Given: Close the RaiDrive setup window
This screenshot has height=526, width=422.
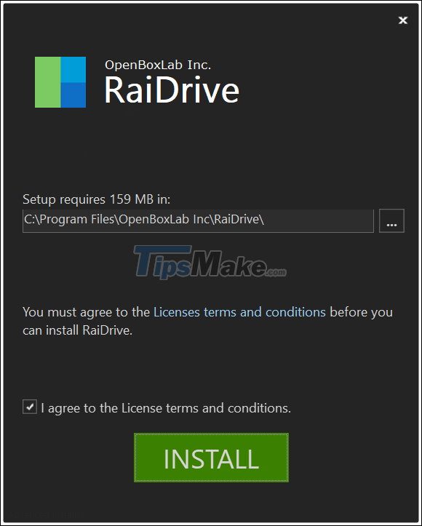Looking at the screenshot, I should 403,20.
